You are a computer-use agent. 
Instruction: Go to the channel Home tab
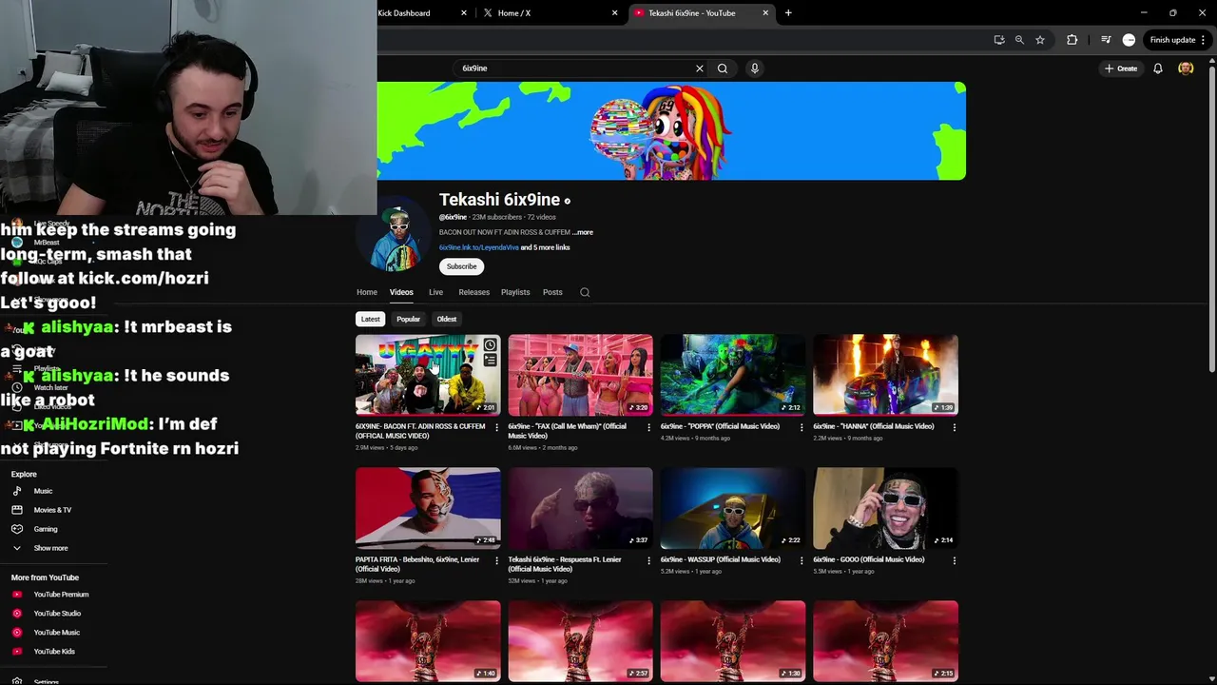[x=367, y=292]
